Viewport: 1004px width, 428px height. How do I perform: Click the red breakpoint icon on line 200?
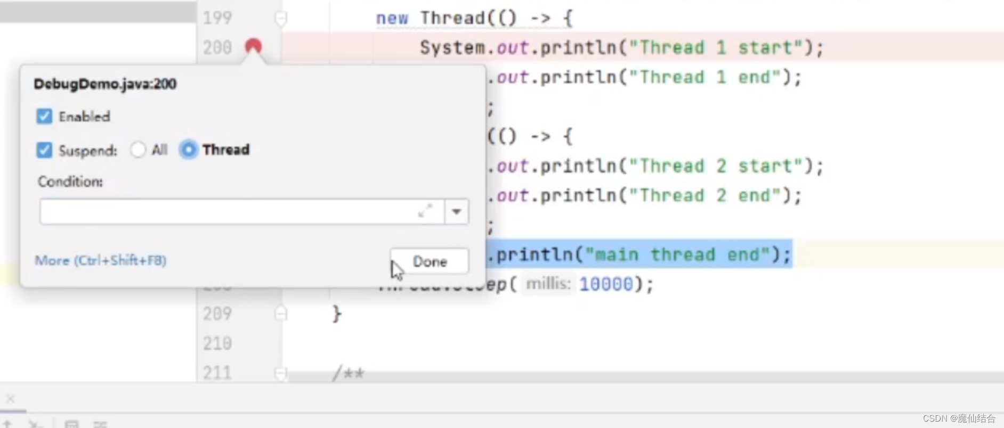253,46
